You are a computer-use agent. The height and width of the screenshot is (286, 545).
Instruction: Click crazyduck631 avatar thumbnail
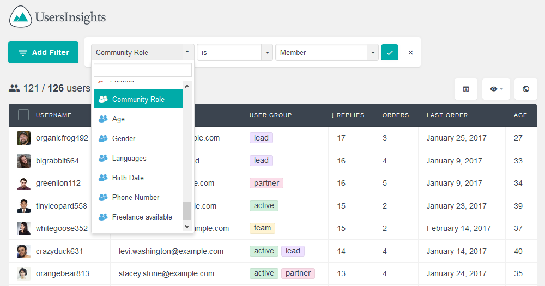pyautogui.click(x=23, y=251)
